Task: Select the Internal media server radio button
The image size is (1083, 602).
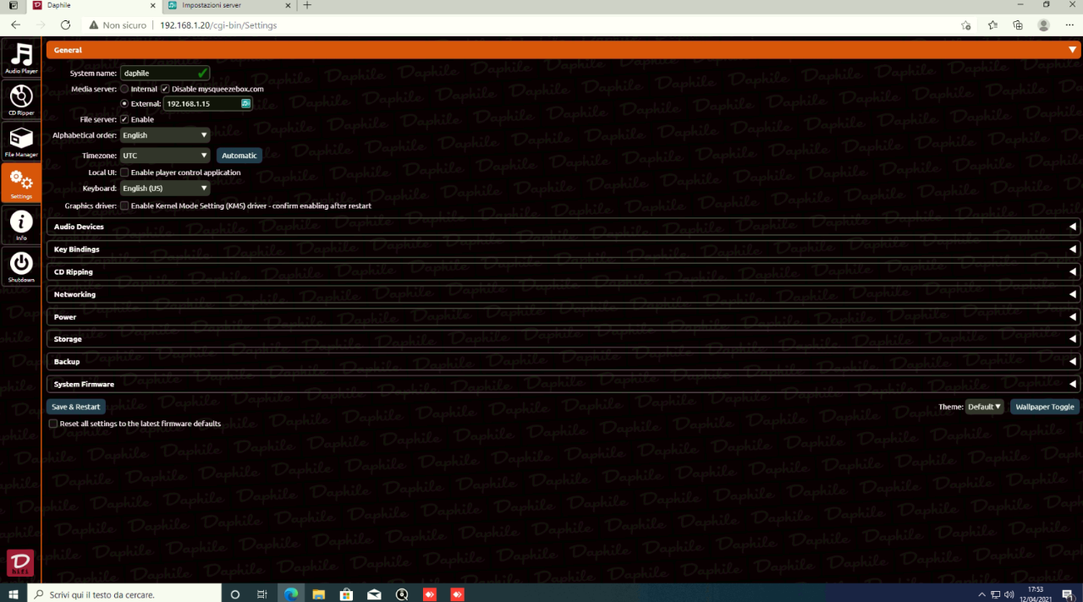Action: tap(124, 89)
